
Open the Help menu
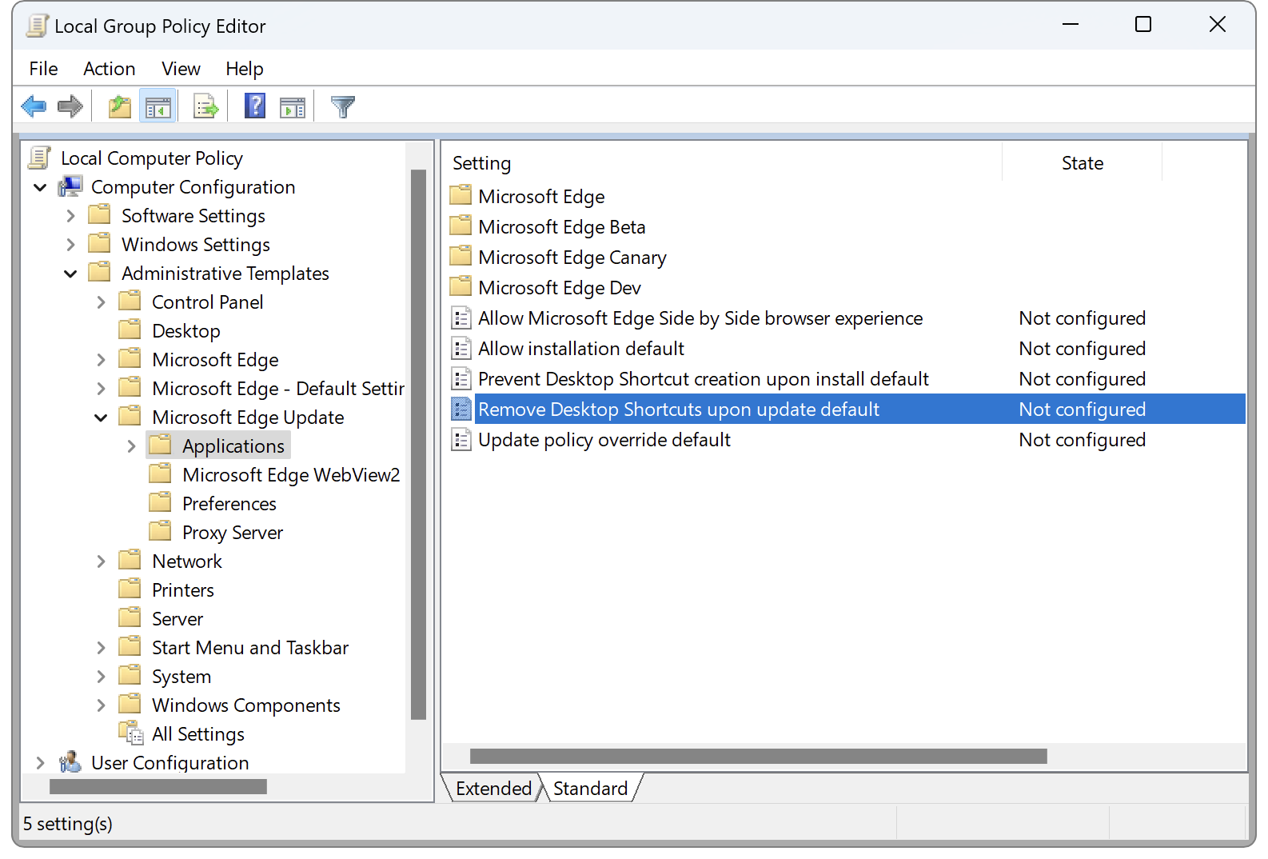pyautogui.click(x=244, y=69)
